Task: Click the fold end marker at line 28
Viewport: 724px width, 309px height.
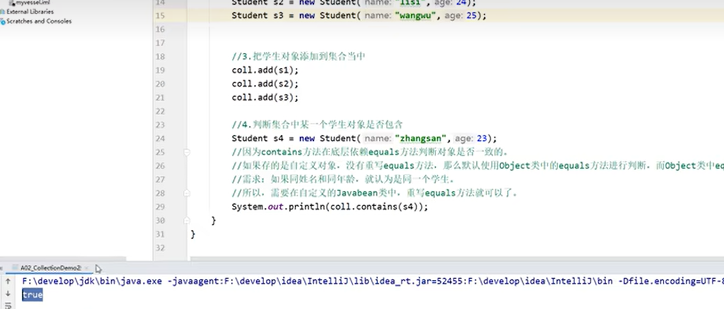Action: pyautogui.click(x=187, y=193)
